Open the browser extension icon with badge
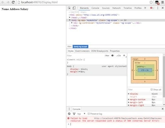 [x=157, y=2]
